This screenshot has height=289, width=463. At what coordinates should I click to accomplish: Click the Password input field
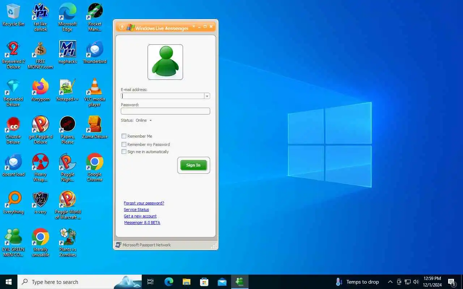pyautogui.click(x=165, y=111)
